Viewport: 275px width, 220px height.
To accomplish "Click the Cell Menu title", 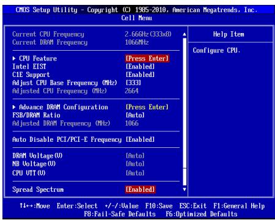I will click(136, 18).
